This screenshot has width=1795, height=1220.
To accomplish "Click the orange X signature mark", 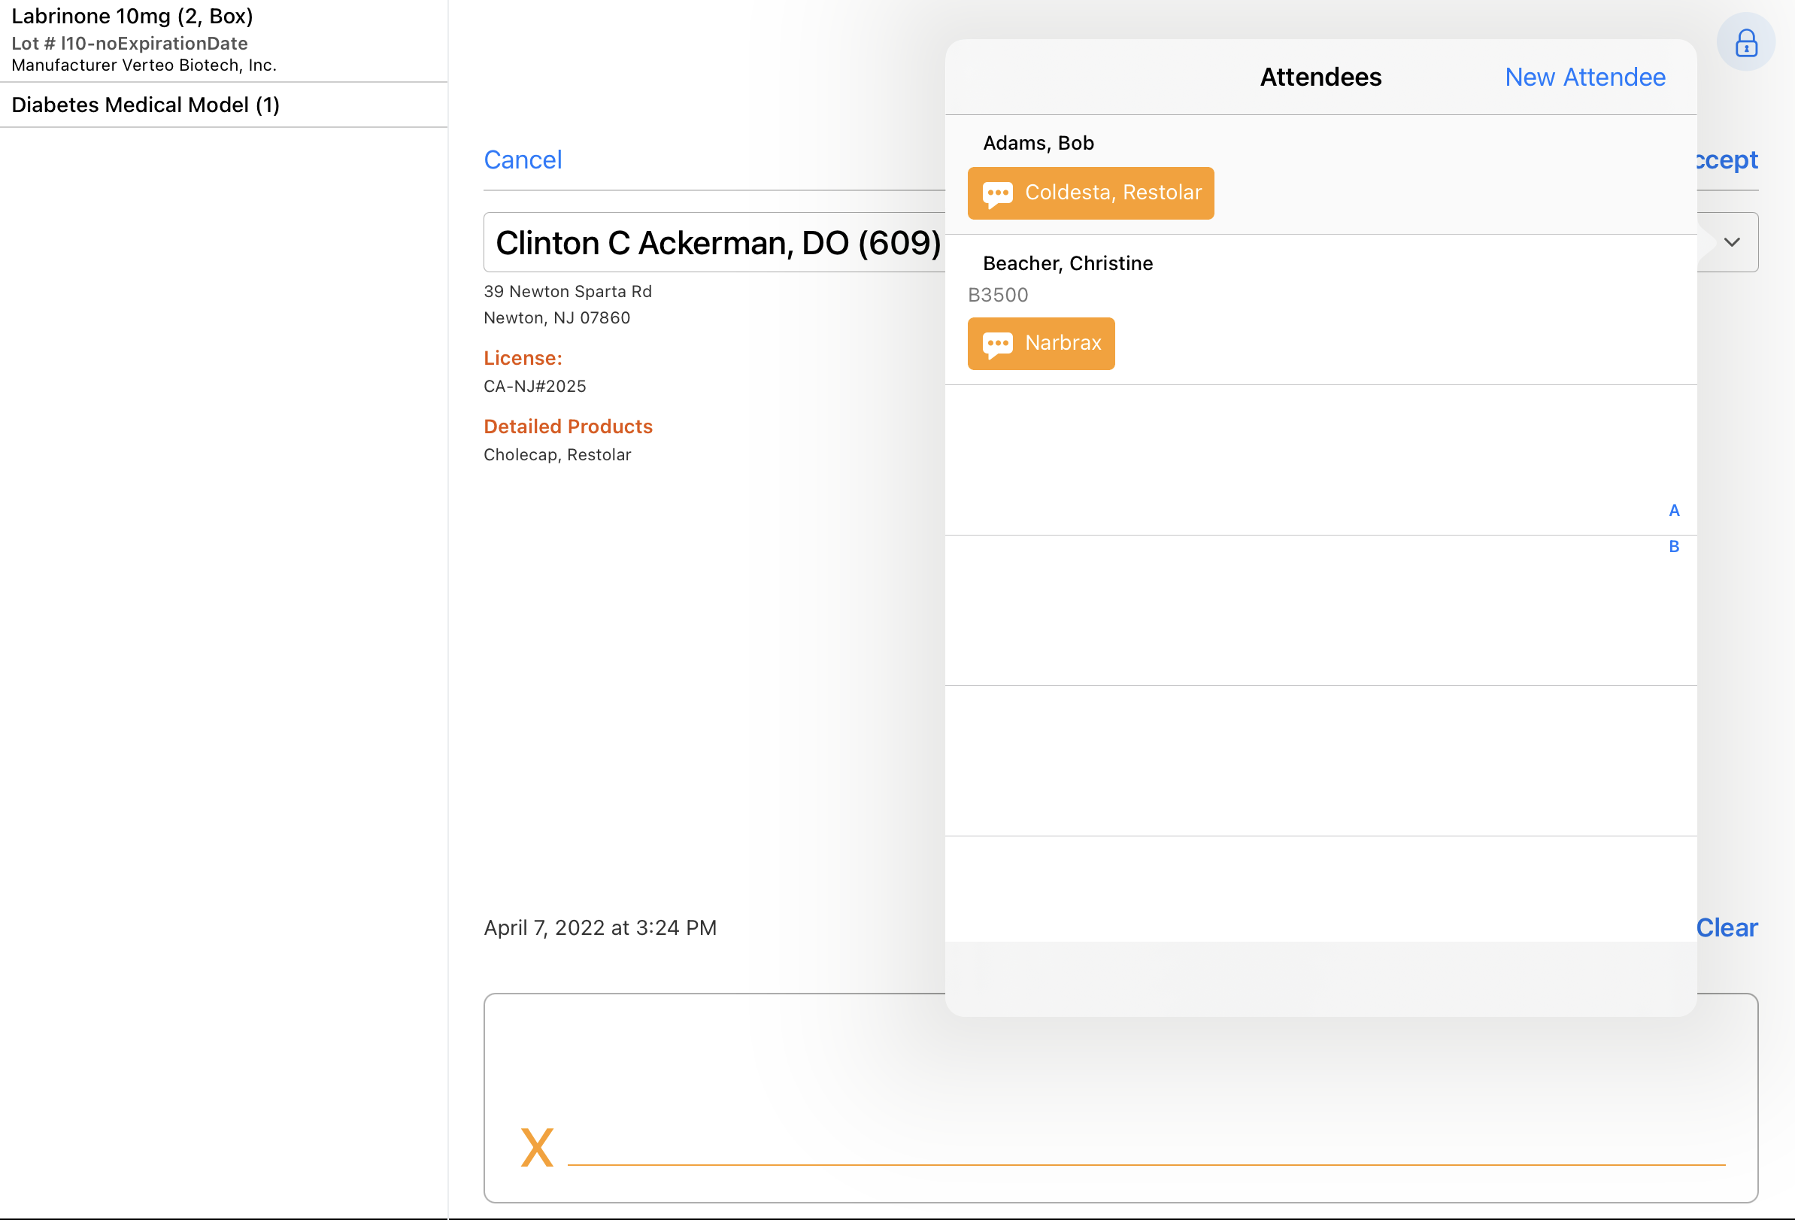I will pyautogui.click(x=537, y=1146).
